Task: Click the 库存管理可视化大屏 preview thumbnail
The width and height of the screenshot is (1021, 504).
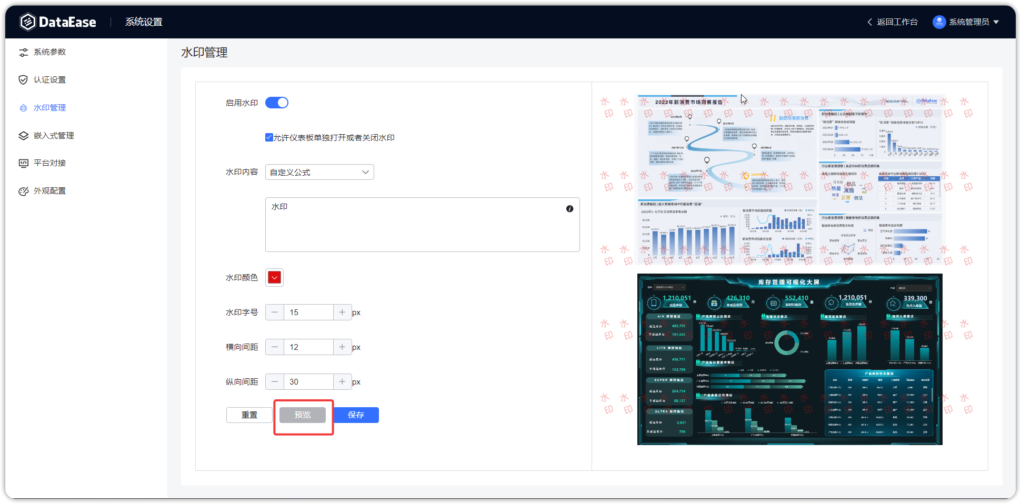Action: [x=789, y=359]
